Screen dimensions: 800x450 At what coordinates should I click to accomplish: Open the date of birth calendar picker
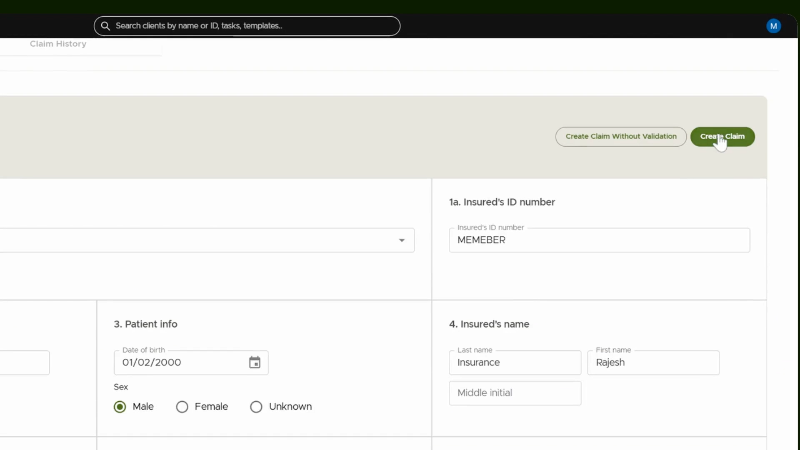255,362
